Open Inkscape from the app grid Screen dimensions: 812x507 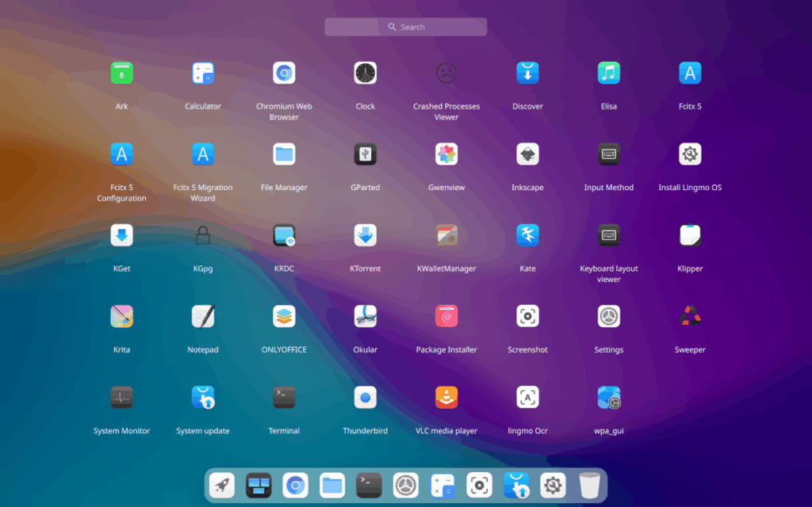(527, 154)
